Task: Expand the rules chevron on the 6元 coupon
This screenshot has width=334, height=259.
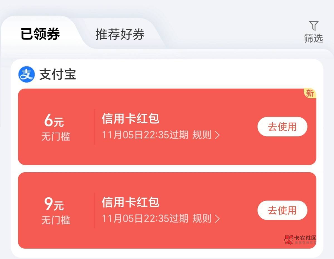Action: (x=217, y=135)
